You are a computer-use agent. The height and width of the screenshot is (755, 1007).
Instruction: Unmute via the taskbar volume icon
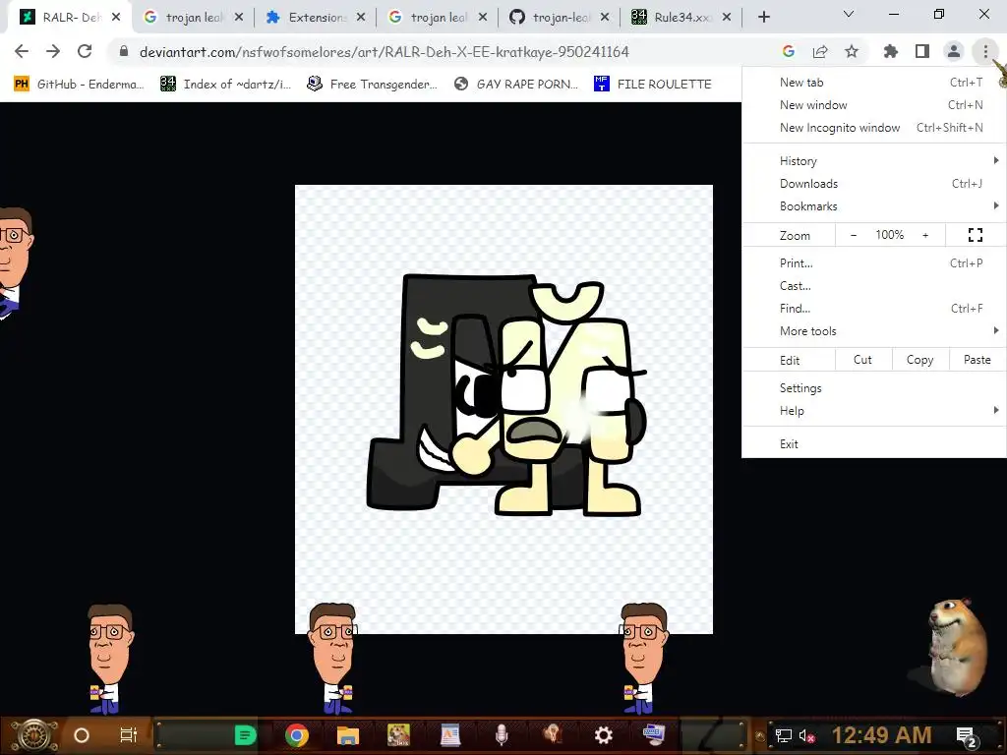coord(806,735)
